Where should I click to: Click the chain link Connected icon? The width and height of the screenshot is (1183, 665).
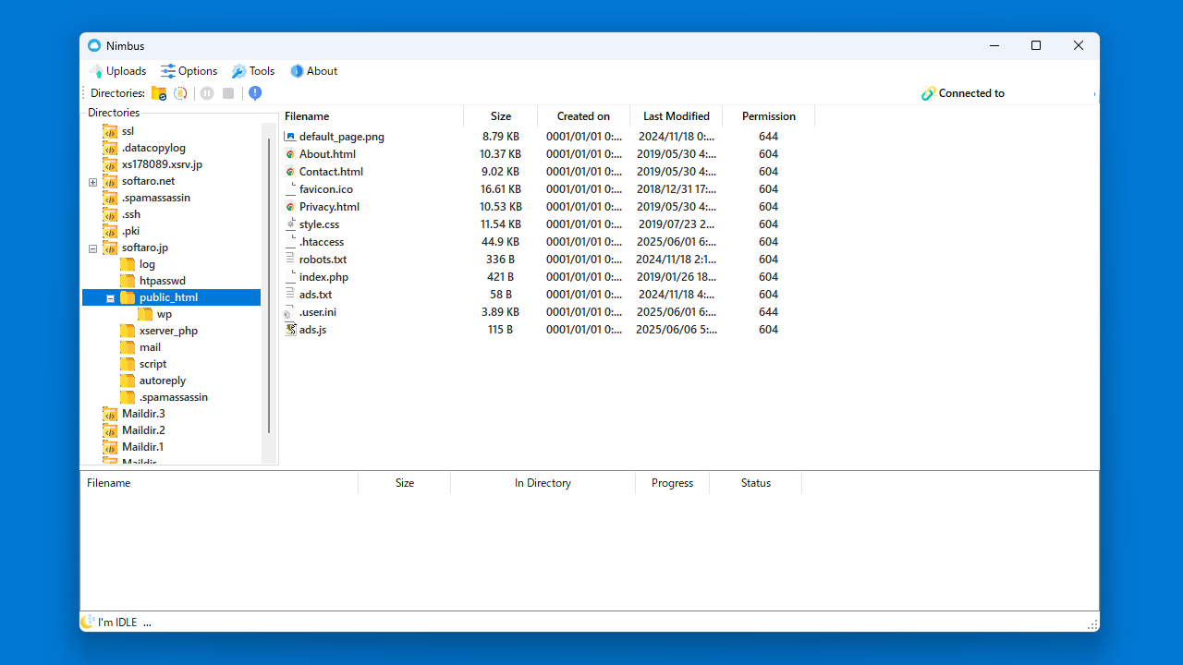928,93
